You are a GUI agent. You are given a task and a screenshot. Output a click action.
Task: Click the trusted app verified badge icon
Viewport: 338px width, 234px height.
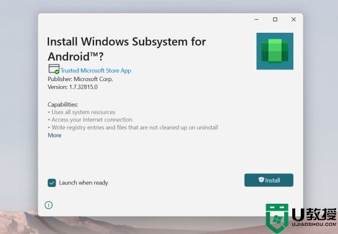coord(54,69)
